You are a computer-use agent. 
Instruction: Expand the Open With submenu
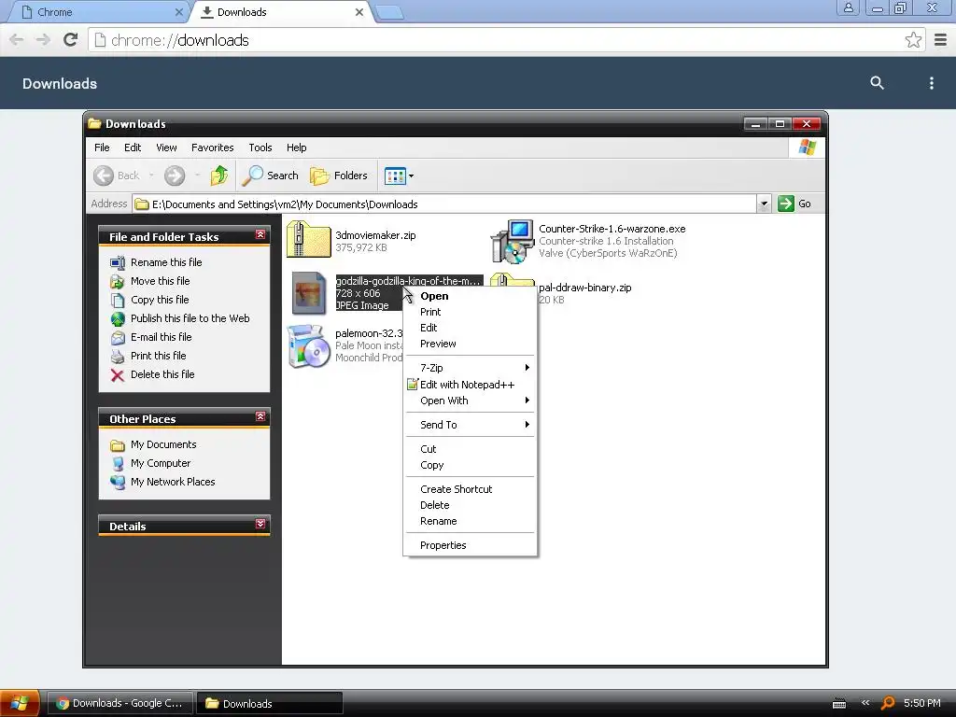pos(471,401)
